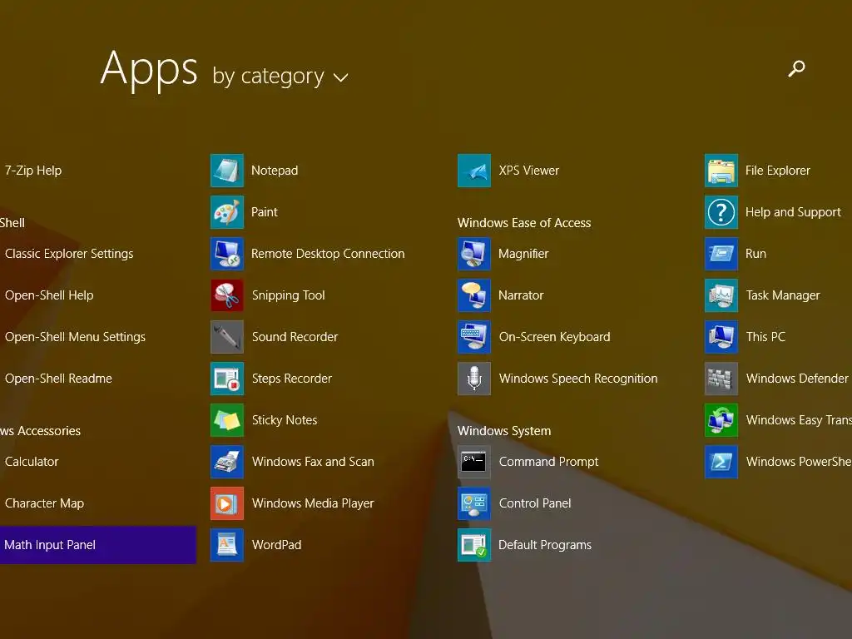Click the 'Steps Recorder' label text
The image size is (852, 639).
point(292,379)
